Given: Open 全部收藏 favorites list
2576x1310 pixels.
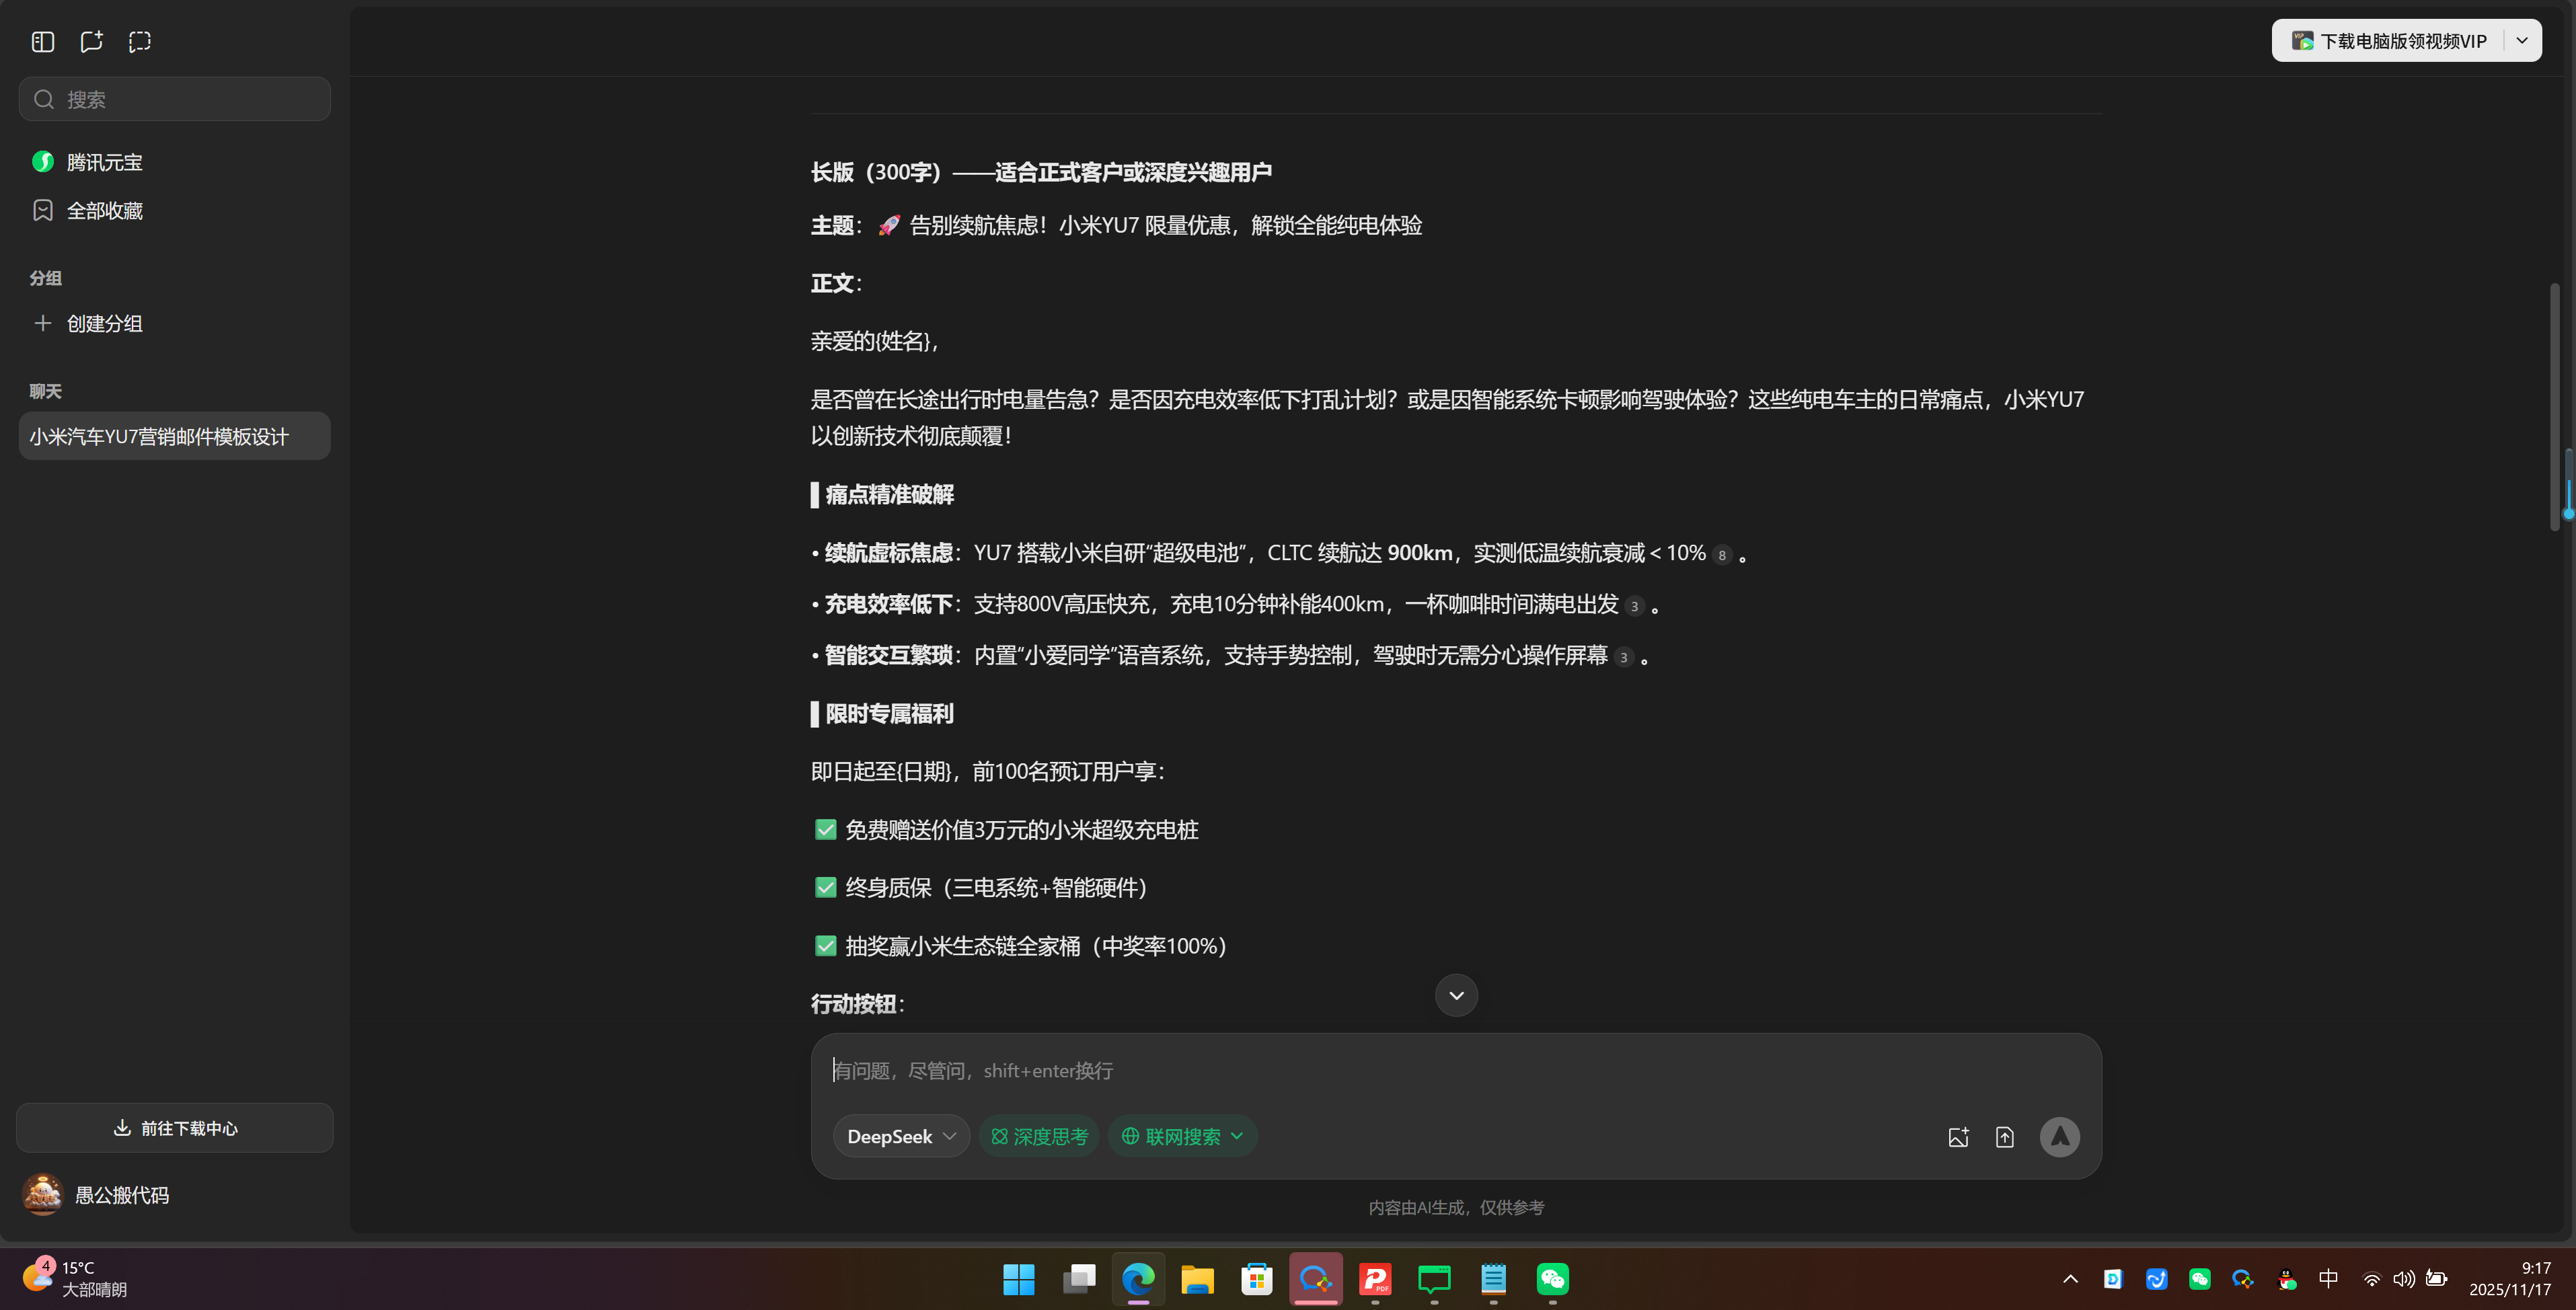Looking at the screenshot, I should click(105, 210).
